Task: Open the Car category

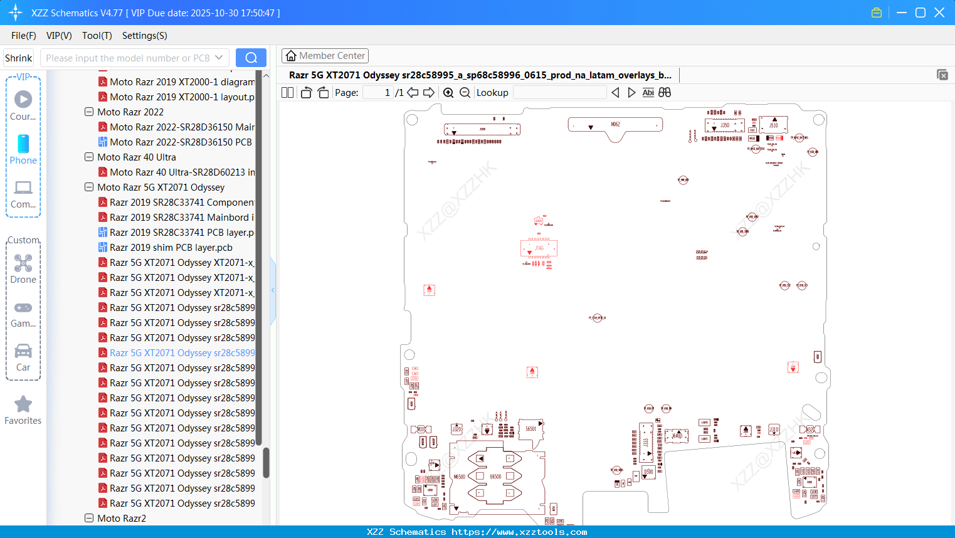Action: (23, 357)
